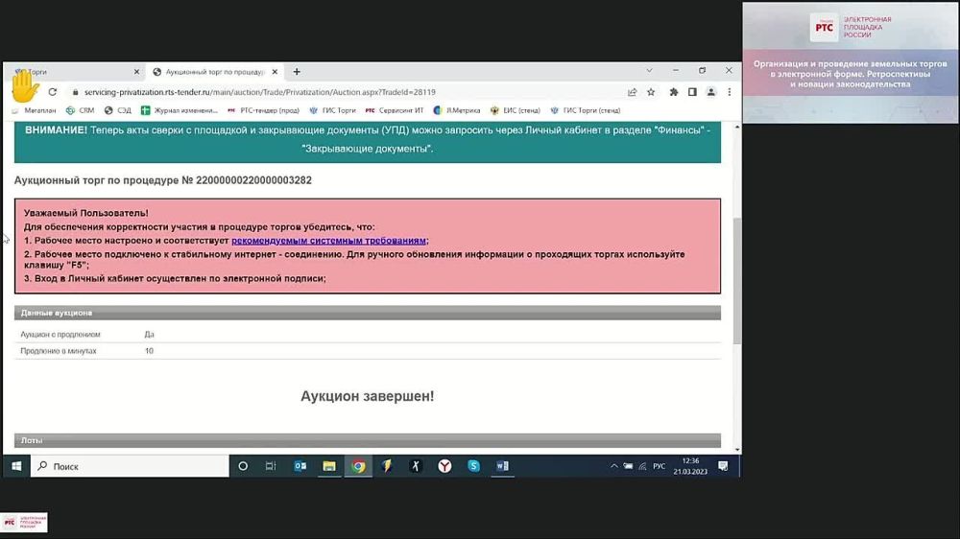The height and width of the screenshot is (539, 960).
Task: Show hidden system tray icons
Action: point(614,466)
